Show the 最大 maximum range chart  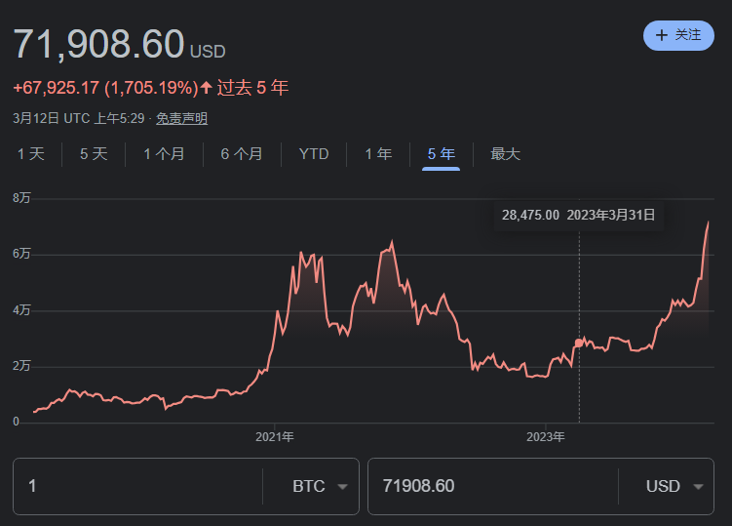pyautogui.click(x=505, y=154)
